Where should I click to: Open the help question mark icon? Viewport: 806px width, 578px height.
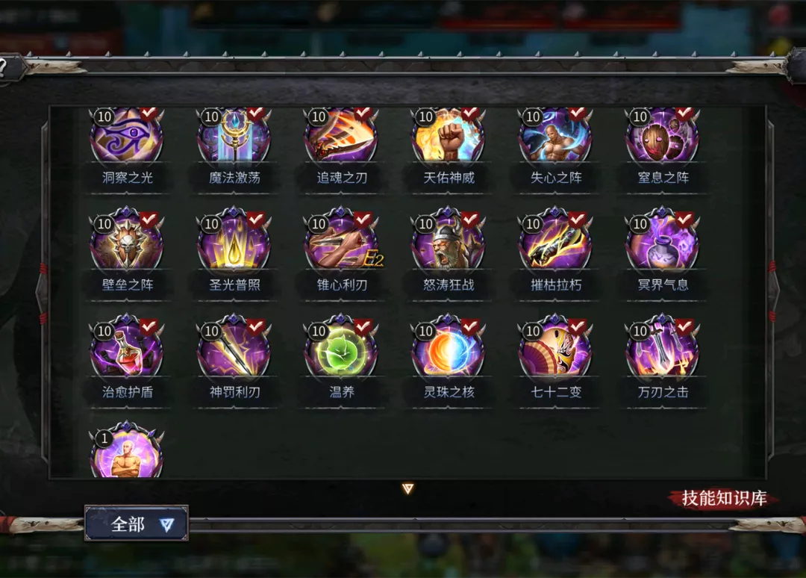(2, 68)
